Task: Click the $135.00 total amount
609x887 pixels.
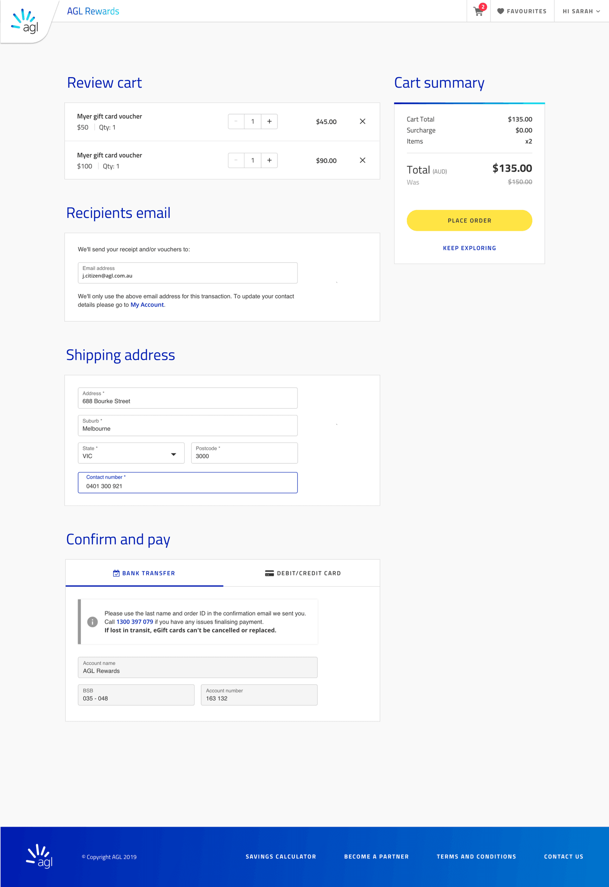Action: [x=512, y=168]
